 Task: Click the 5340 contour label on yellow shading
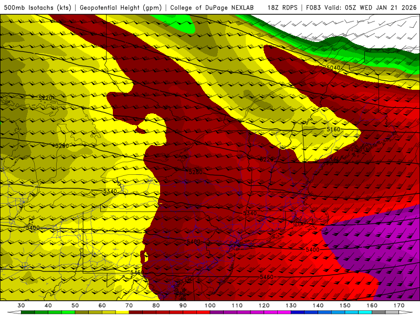point(110,191)
